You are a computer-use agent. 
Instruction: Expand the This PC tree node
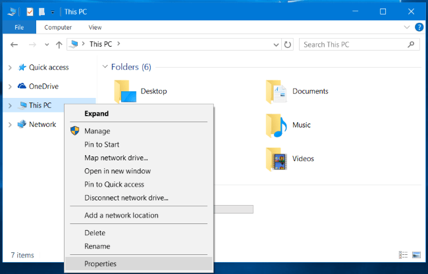click(10, 105)
